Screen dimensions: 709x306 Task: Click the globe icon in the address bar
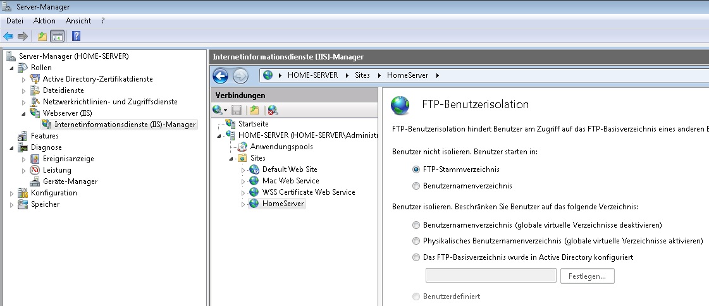click(x=268, y=75)
